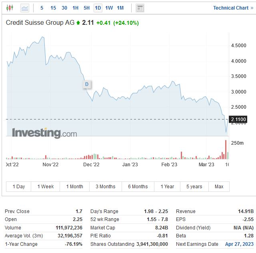Set chart interval to 15 minutes

53,8
